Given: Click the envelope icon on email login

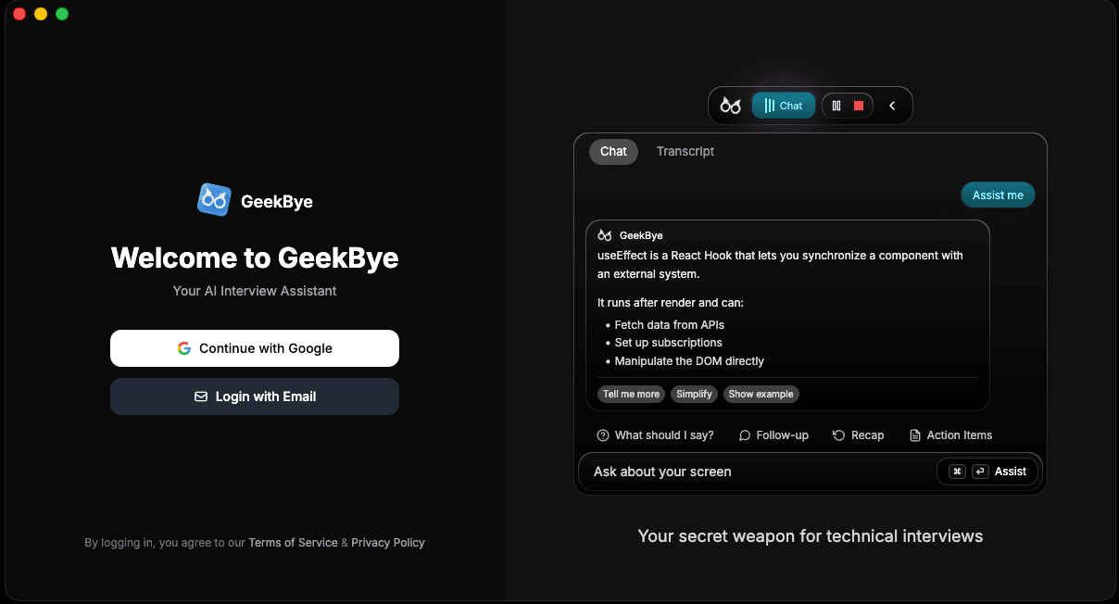Looking at the screenshot, I should tap(201, 396).
